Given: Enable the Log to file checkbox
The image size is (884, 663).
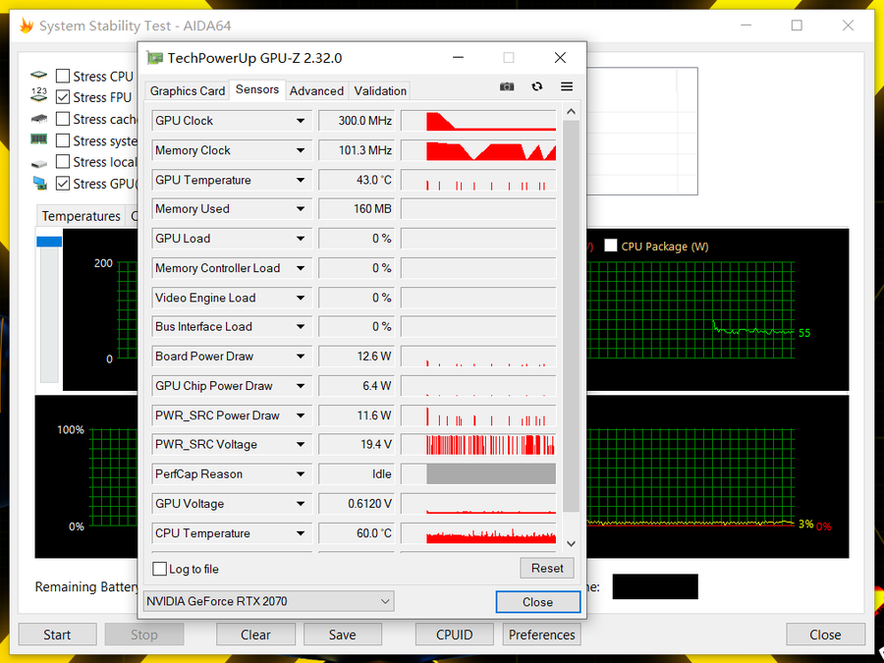Looking at the screenshot, I should 160,569.
